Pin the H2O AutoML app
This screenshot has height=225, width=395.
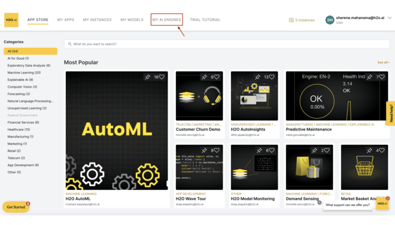147,77
